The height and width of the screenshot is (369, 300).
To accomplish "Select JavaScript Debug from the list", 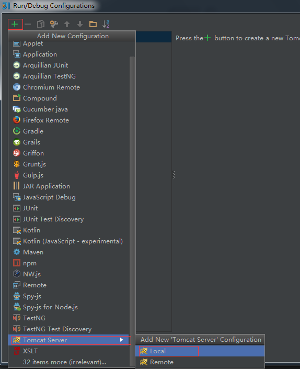I will tap(68, 197).
